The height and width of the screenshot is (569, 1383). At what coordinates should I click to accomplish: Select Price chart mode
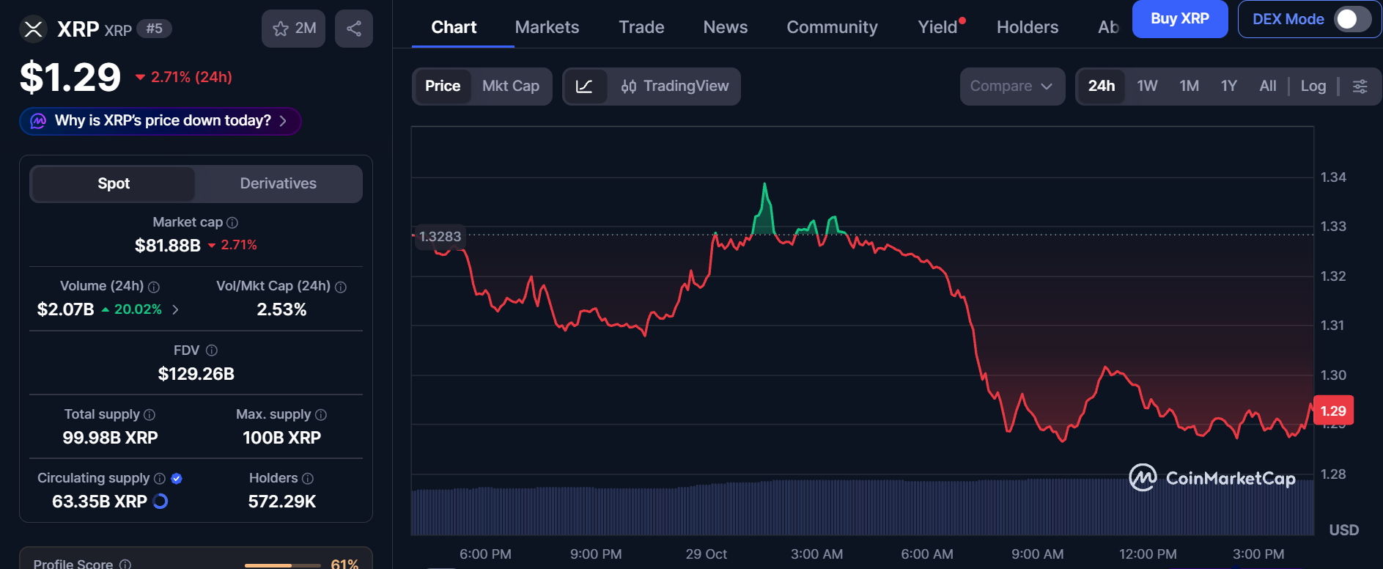[x=443, y=87]
